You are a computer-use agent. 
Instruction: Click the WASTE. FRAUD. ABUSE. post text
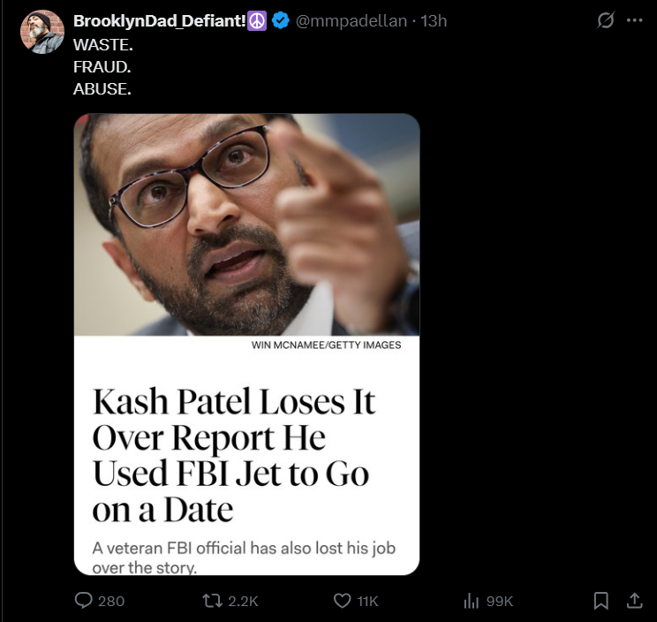[x=102, y=67]
